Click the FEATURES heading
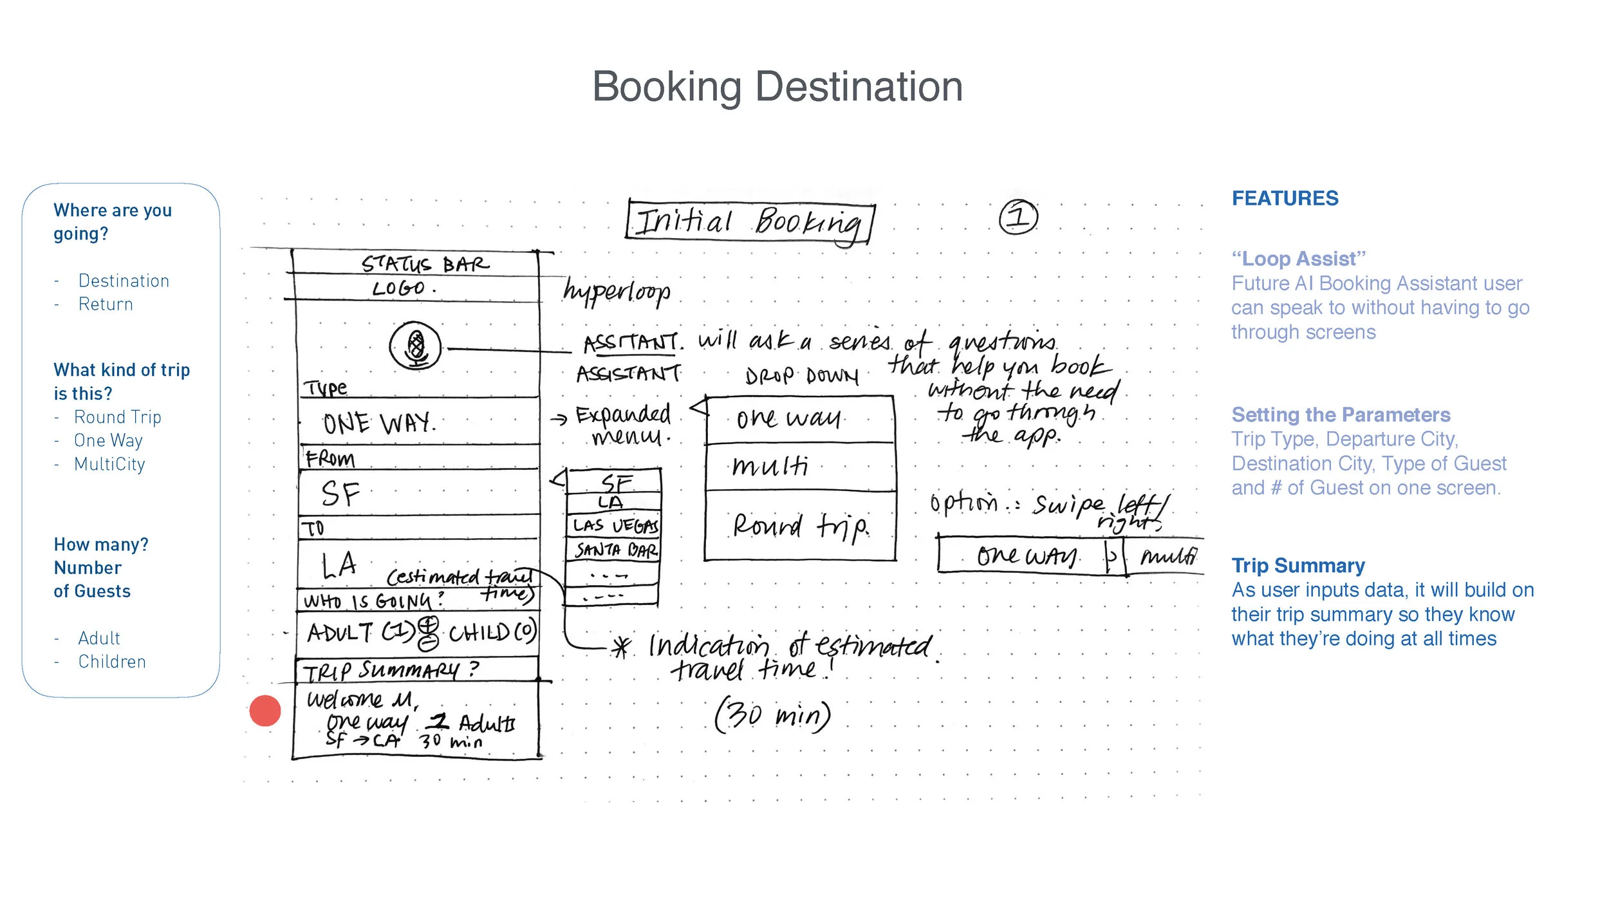1609x905 pixels. tap(1285, 198)
